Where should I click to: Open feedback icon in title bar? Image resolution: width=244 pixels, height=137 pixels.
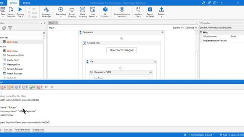(209, 3)
